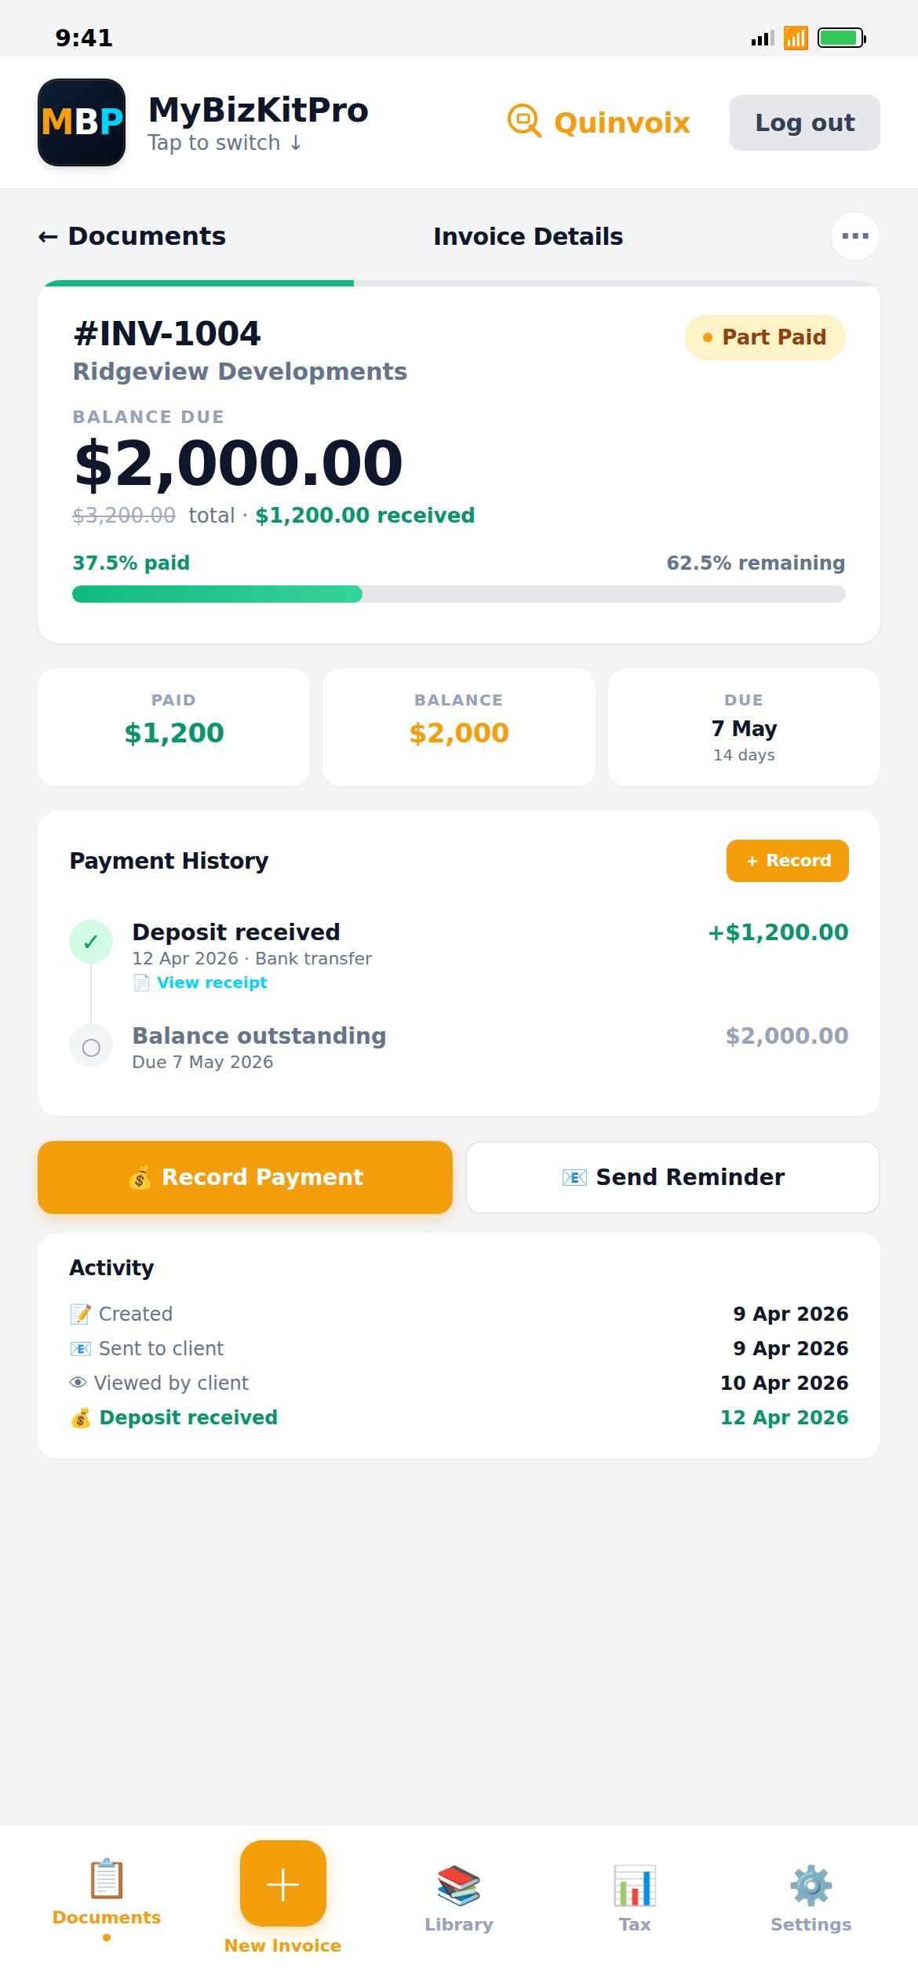Open the View receipt link

[211, 982]
